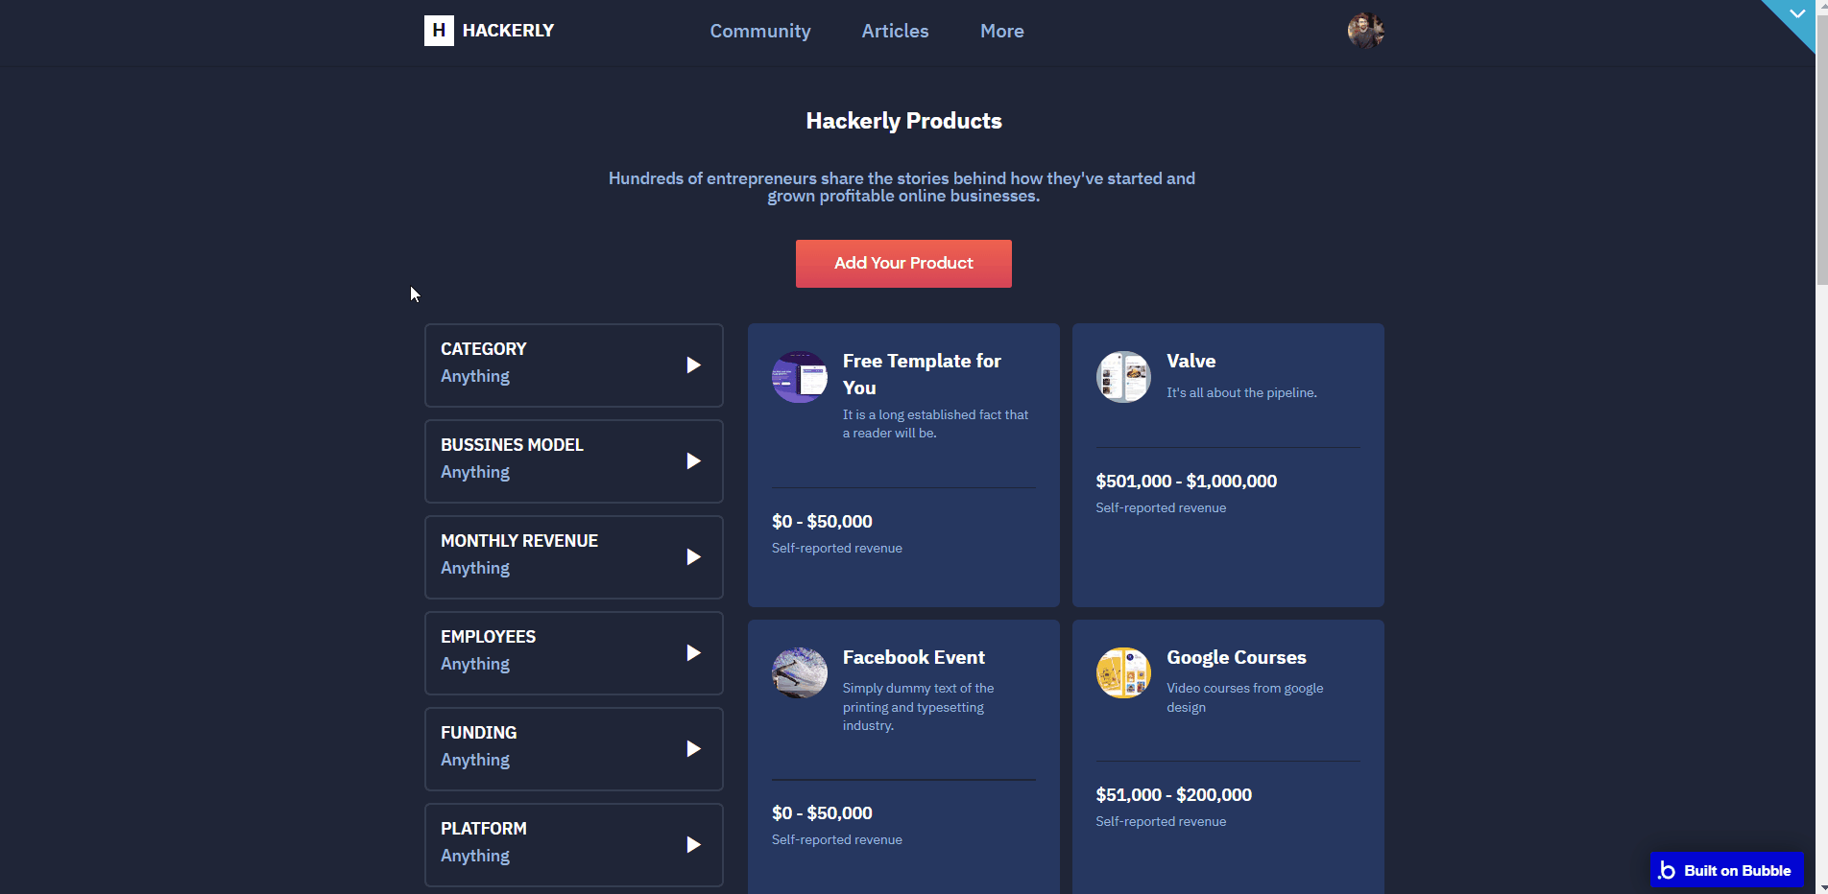Open the Articles nav item
This screenshot has width=1828, height=894.
pos(895,31)
